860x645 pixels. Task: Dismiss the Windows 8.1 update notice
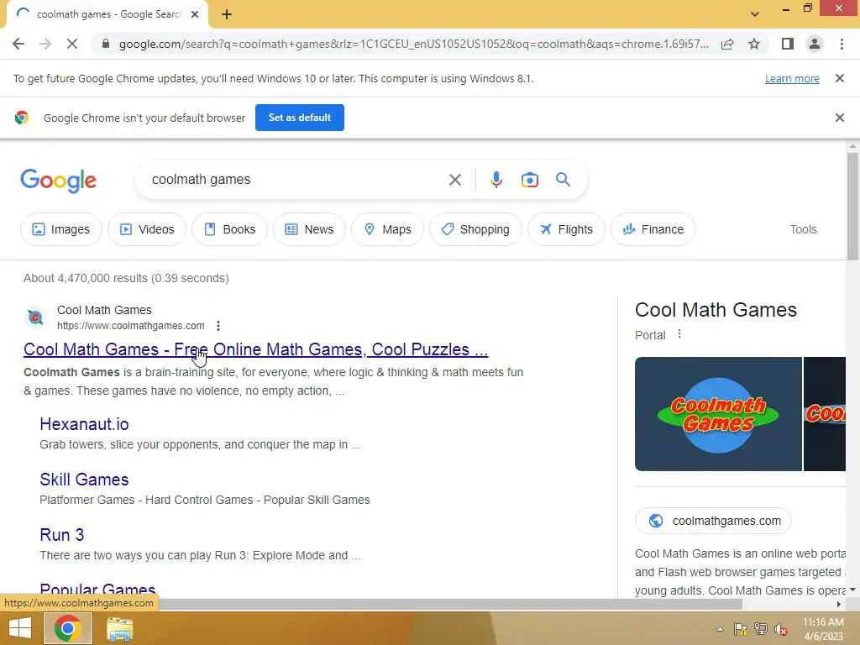(x=839, y=78)
